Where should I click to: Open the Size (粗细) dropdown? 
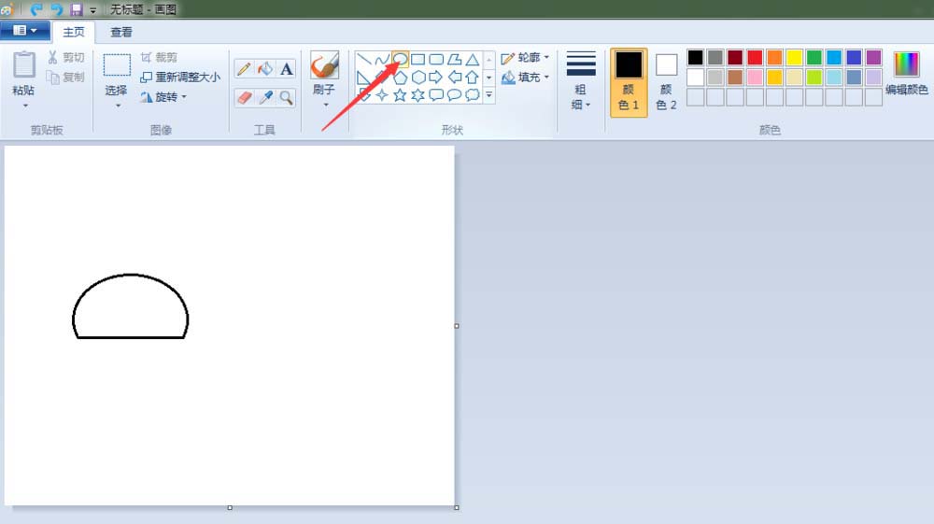click(x=581, y=81)
